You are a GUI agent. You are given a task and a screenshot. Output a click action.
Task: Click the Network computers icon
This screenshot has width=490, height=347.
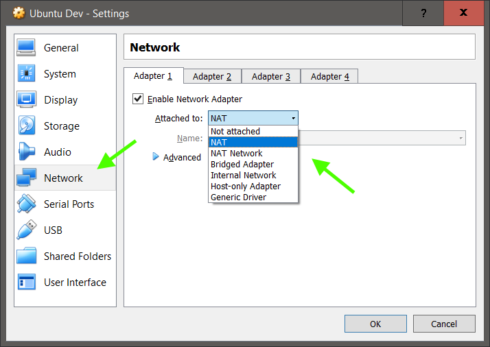[26, 178]
